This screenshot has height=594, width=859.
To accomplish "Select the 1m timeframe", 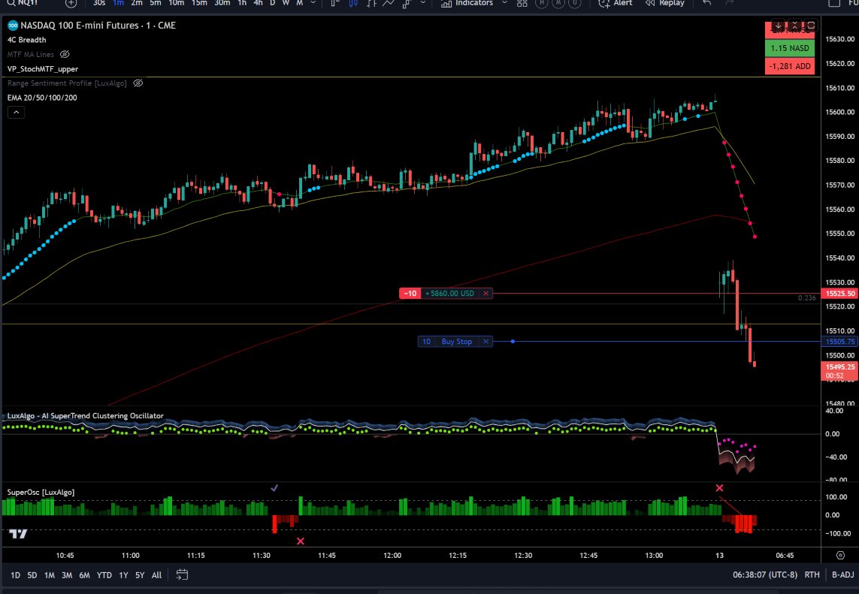I will 118,3.
